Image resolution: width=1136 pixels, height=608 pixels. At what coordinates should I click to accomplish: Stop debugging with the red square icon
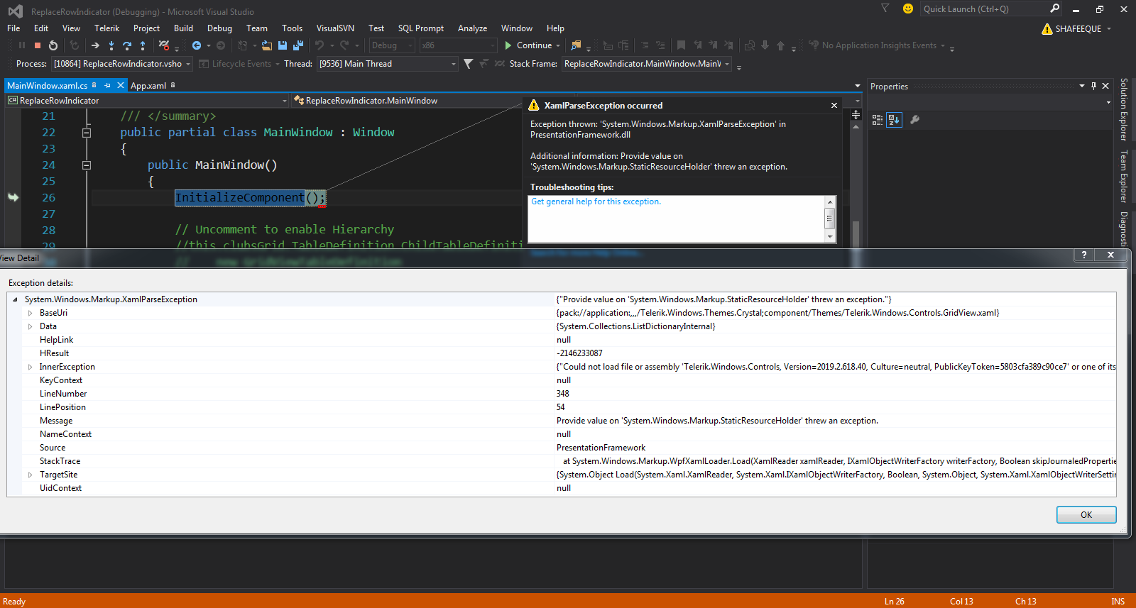38,45
